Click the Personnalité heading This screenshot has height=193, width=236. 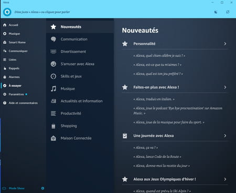coord(144,44)
